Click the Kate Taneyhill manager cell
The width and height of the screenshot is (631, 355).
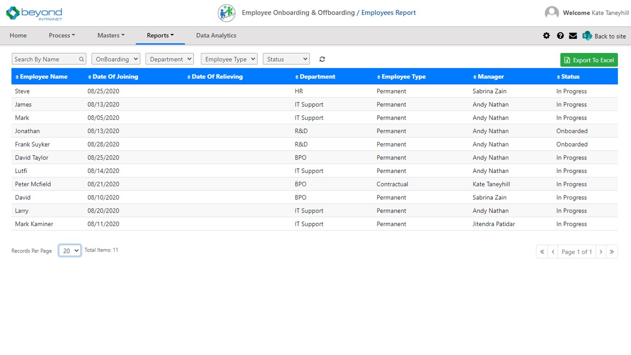coord(491,184)
